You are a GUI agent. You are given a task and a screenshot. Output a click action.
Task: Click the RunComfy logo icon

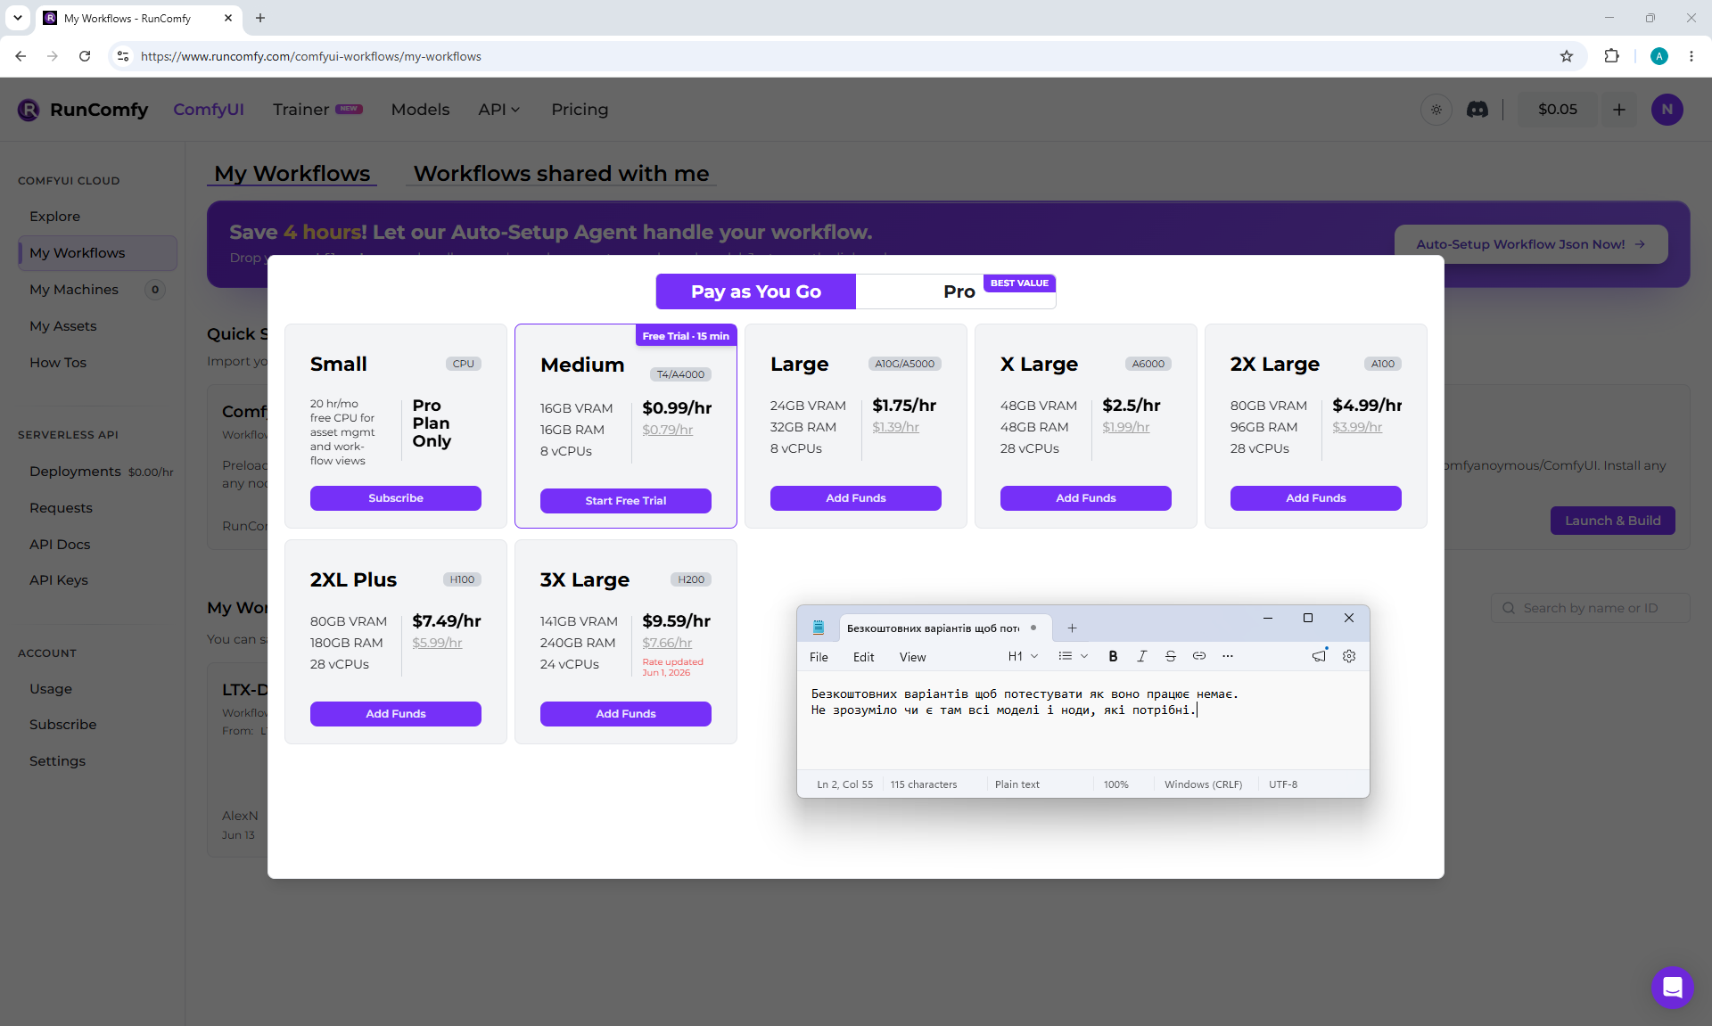coord(29,110)
